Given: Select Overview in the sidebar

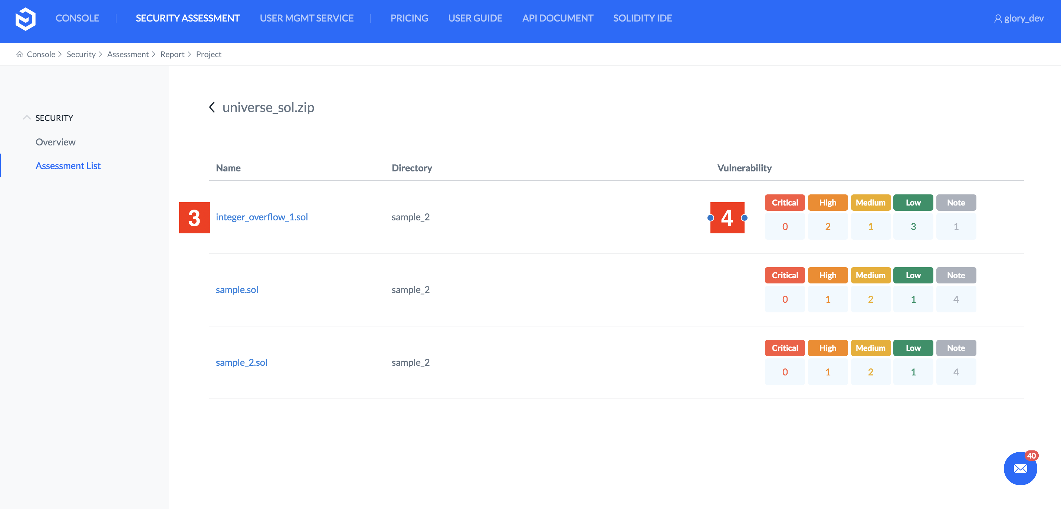Looking at the screenshot, I should click(x=55, y=142).
